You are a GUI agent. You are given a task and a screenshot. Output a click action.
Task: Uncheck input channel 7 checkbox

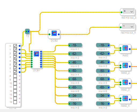(15, 72)
